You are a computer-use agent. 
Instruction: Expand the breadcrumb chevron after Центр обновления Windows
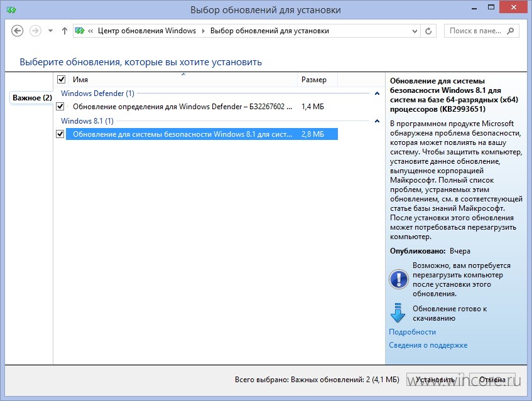pyautogui.click(x=204, y=31)
